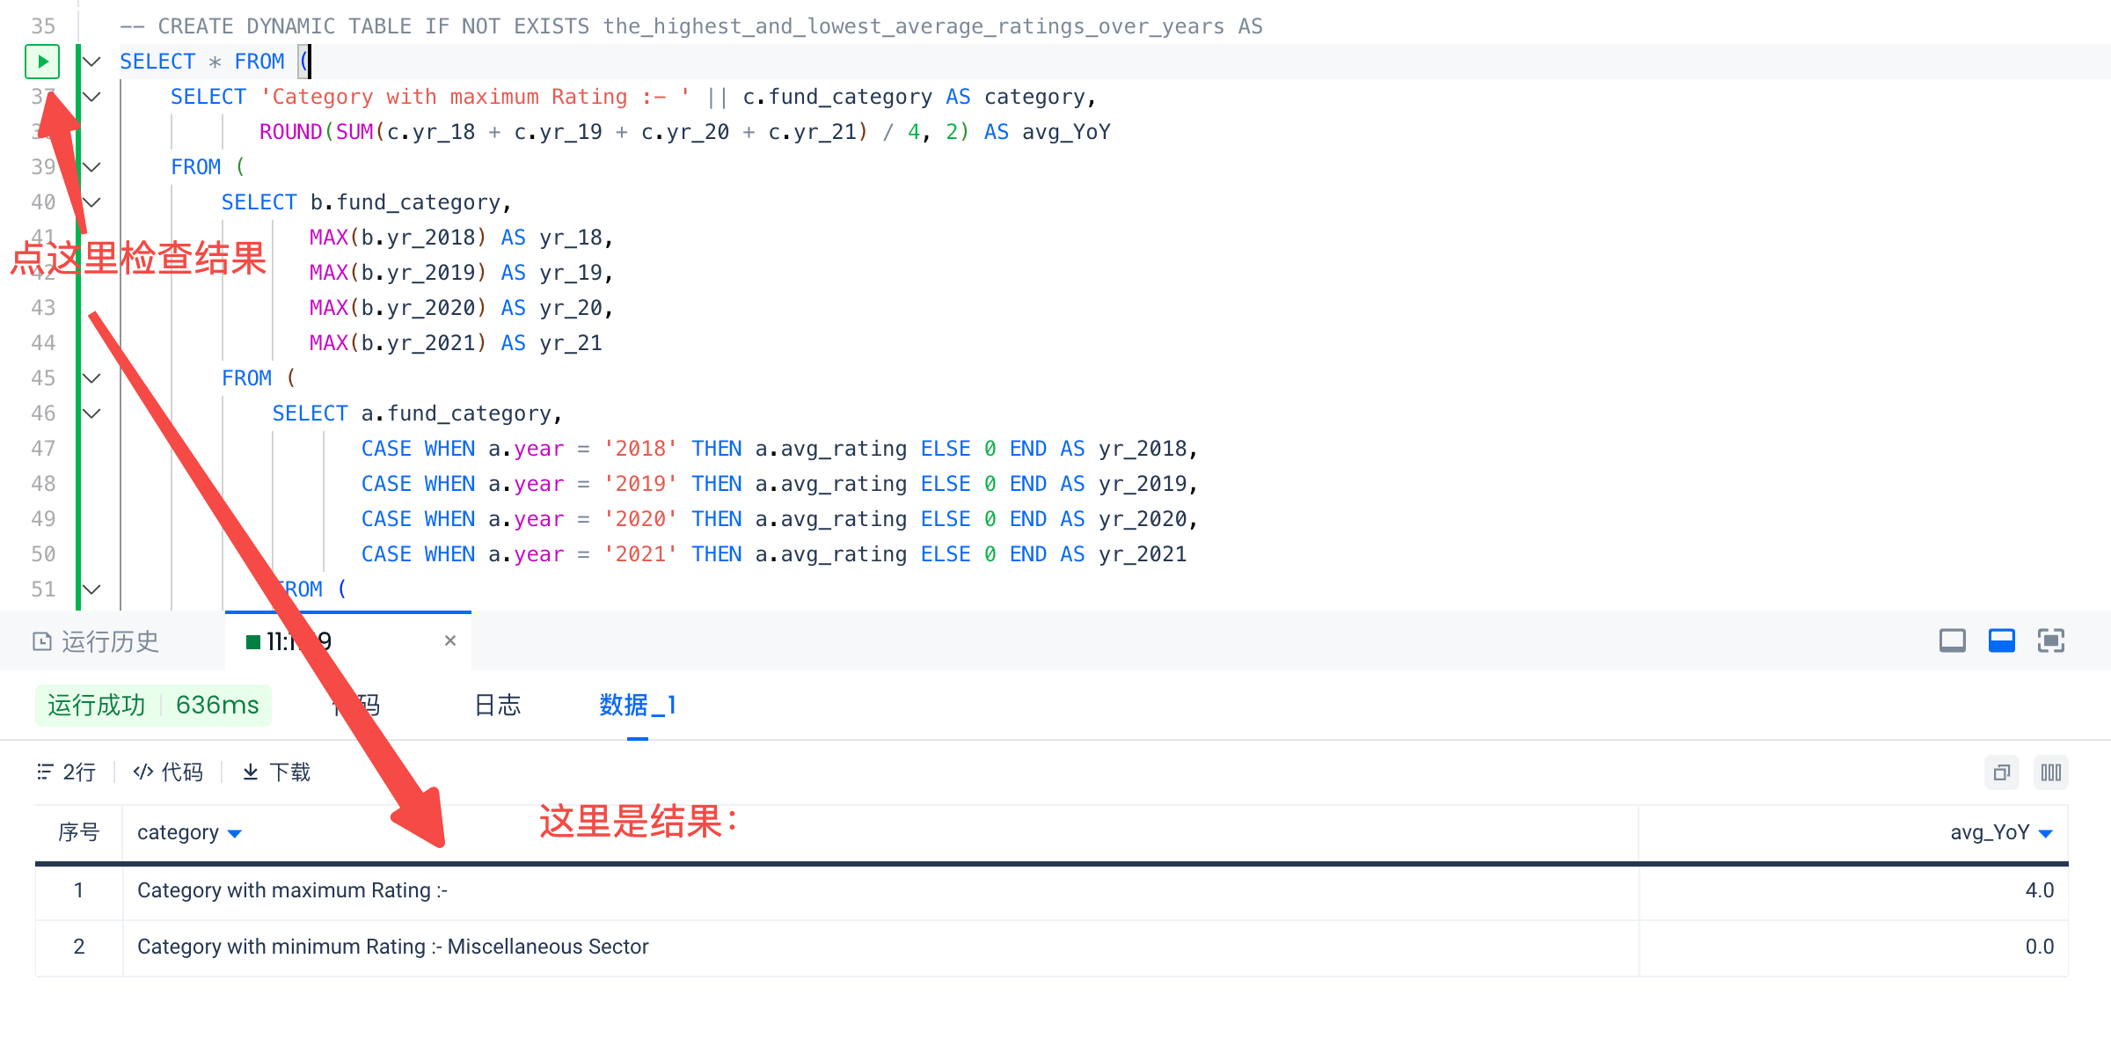Image resolution: width=2111 pixels, height=1061 pixels.
Task: Toggle fold chevron on line 40
Action: 91,202
